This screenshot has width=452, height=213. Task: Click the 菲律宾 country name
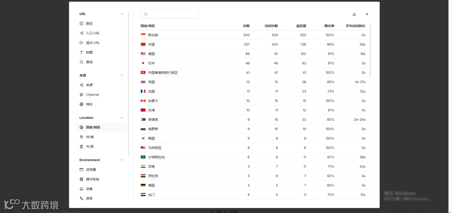pyautogui.click(x=153, y=119)
